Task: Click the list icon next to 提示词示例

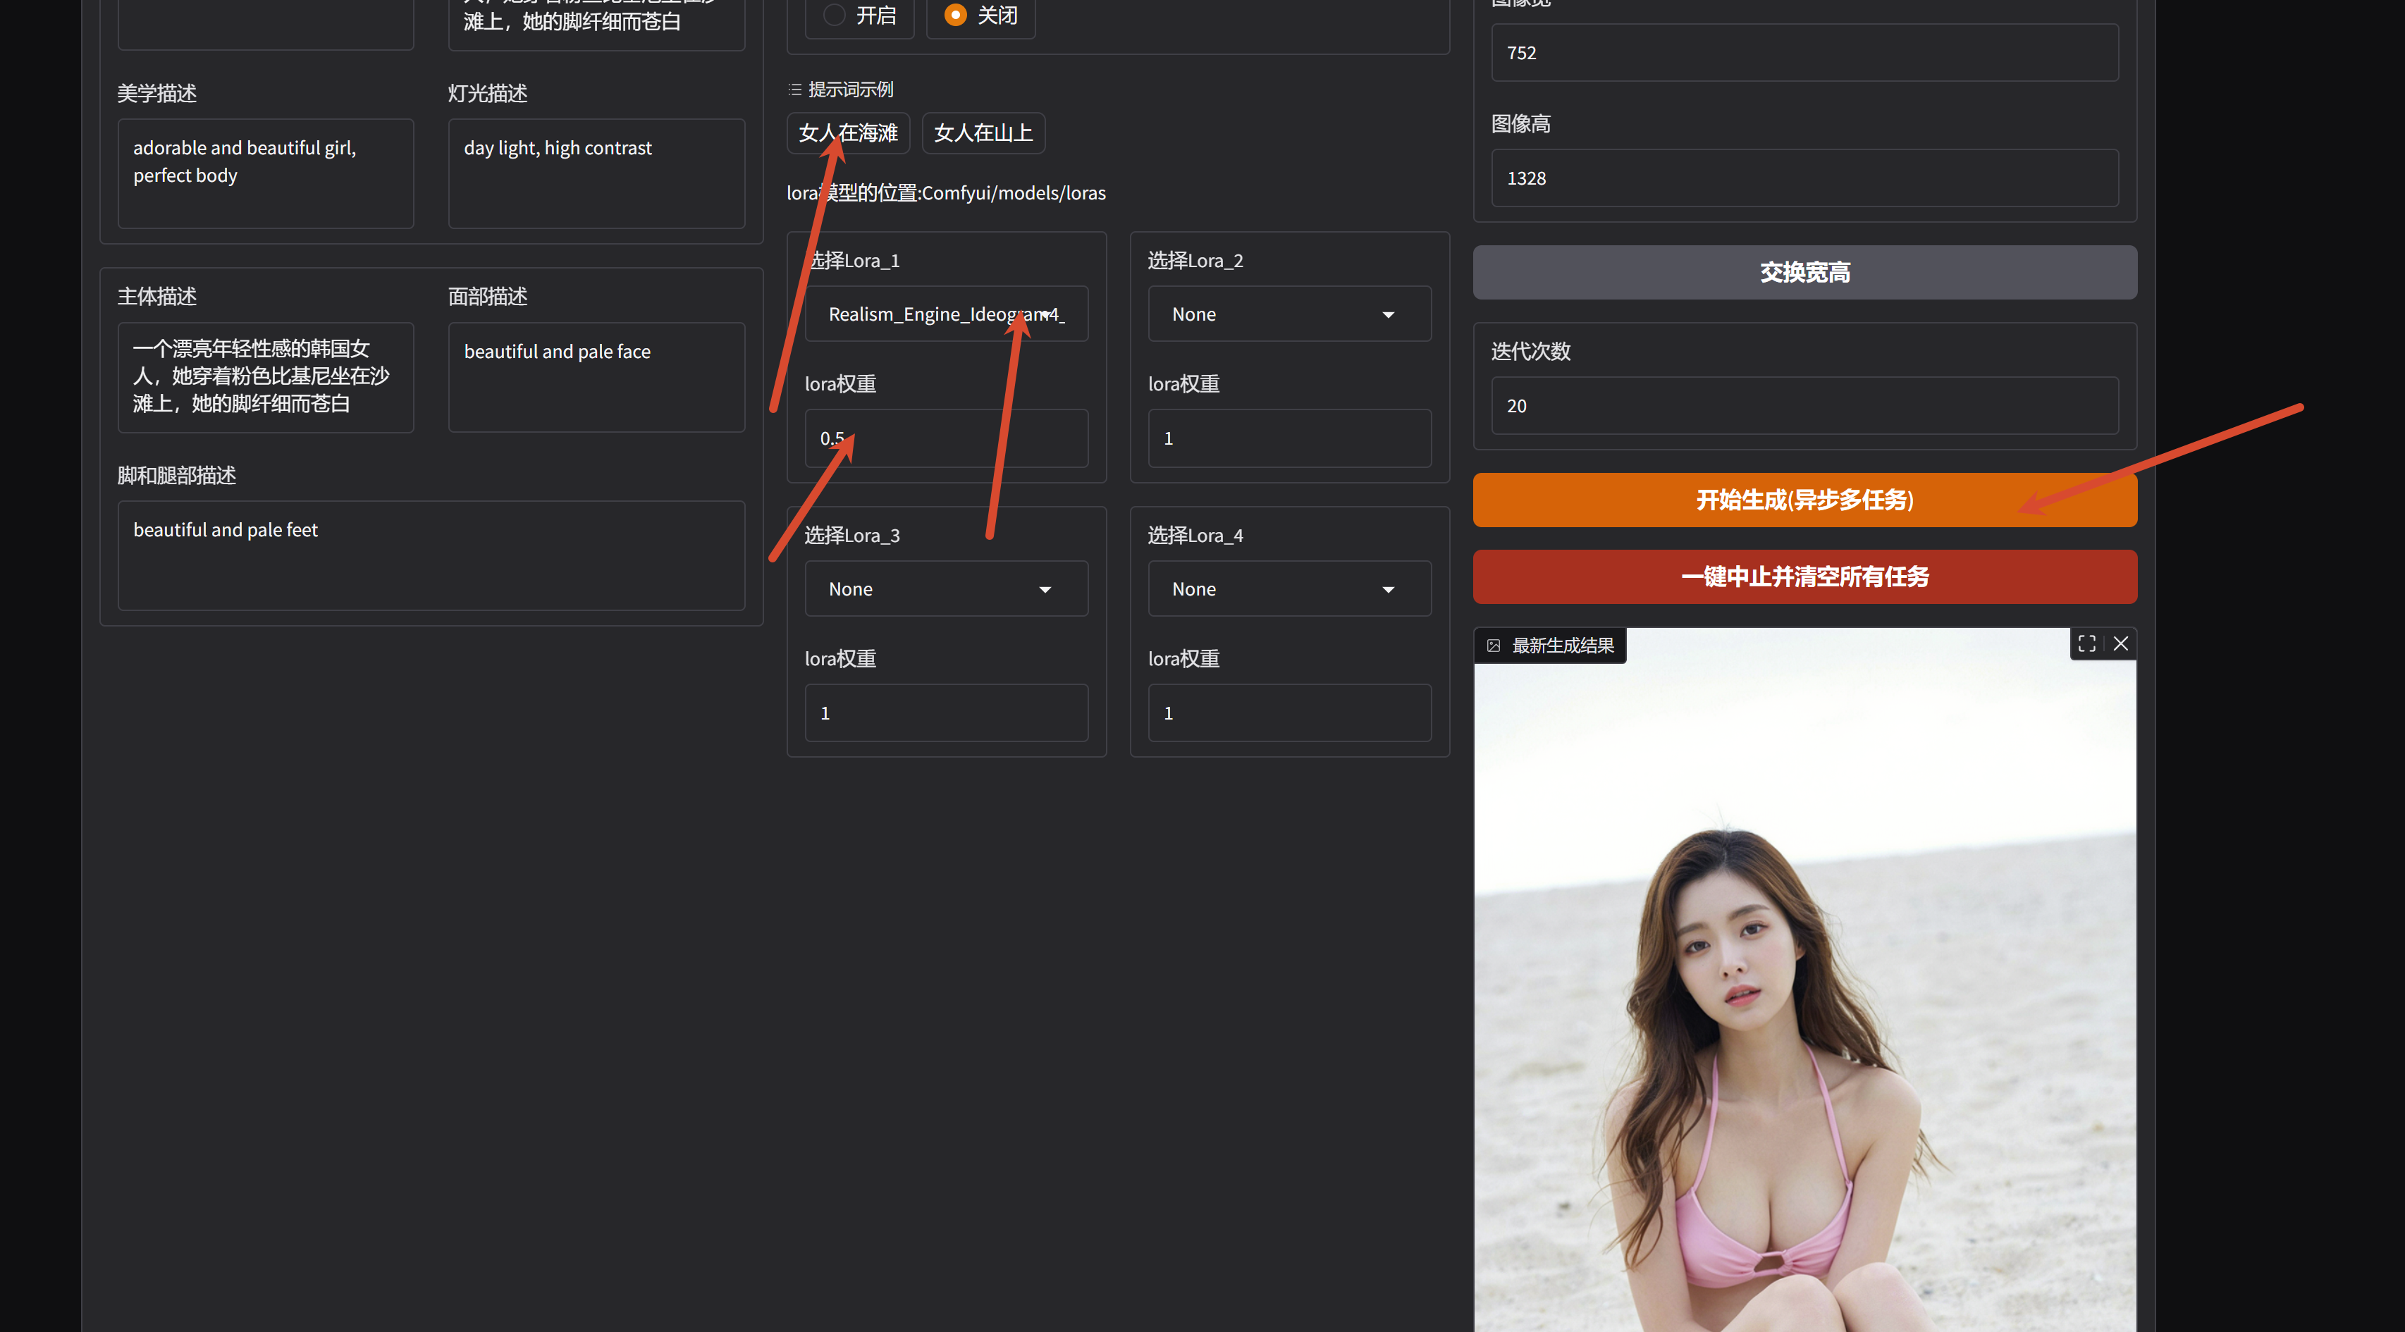Action: (794, 90)
